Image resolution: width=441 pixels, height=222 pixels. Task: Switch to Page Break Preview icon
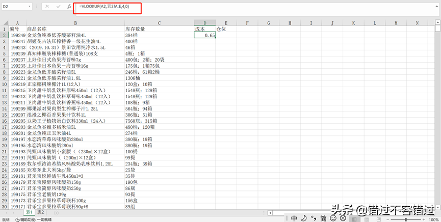coord(379,219)
